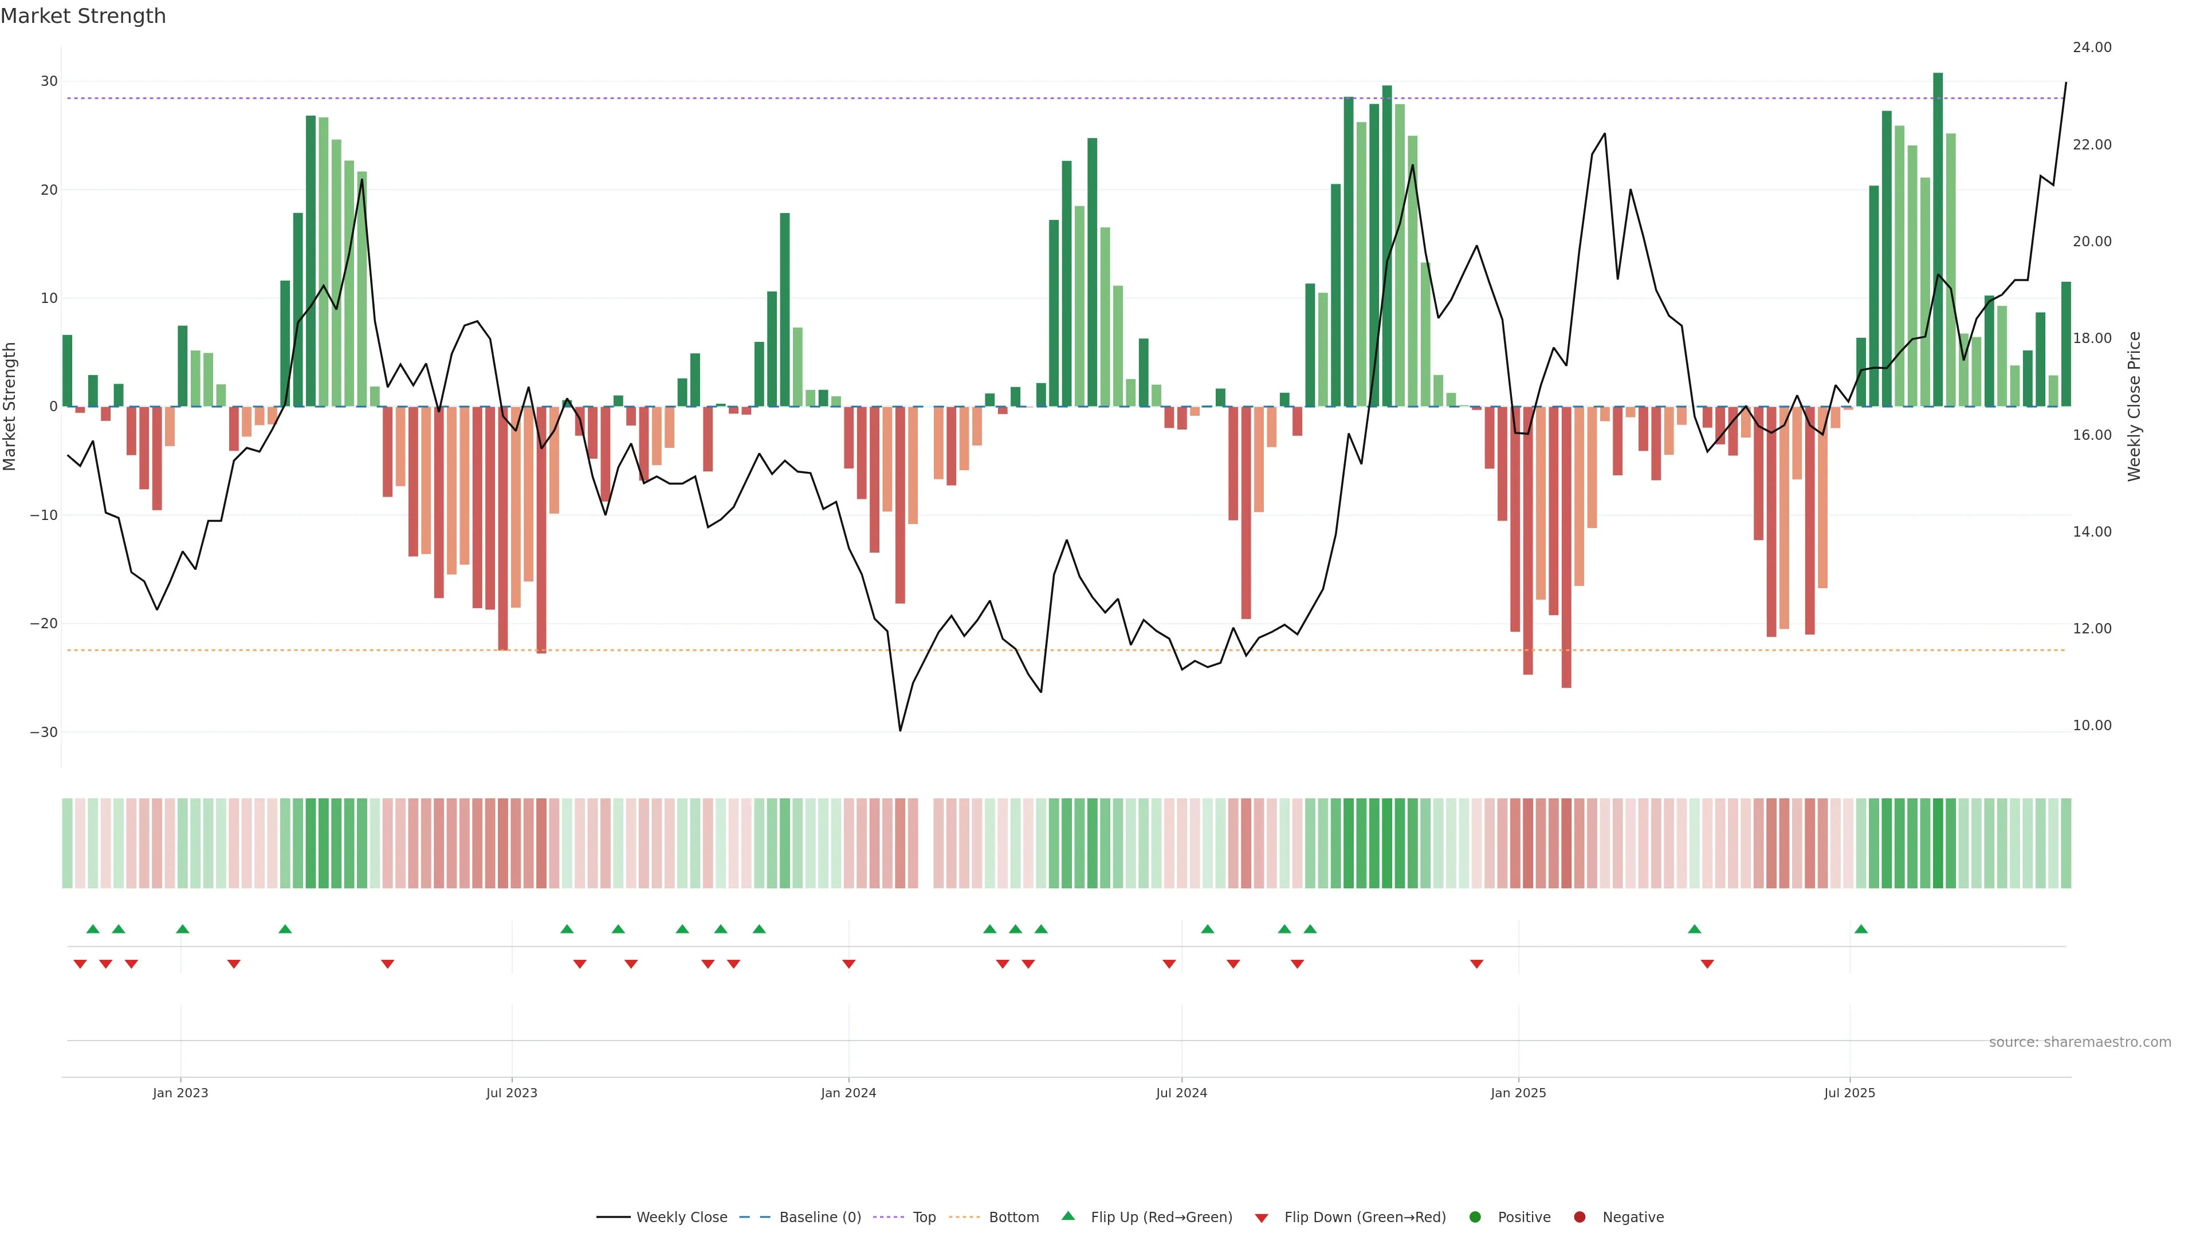Image resolution: width=2200 pixels, height=1237 pixels.
Task: Click the source: sharemaestro.com text
Action: (2080, 1042)
